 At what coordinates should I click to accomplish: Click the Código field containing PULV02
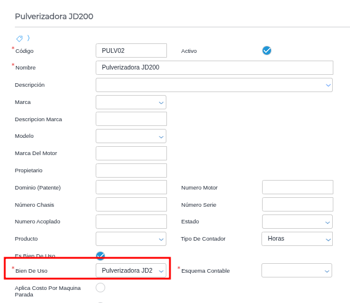(x=131, y=50)
